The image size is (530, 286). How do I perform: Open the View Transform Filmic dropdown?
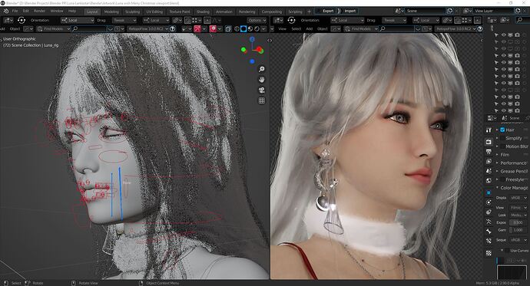(x=518, y=208)
